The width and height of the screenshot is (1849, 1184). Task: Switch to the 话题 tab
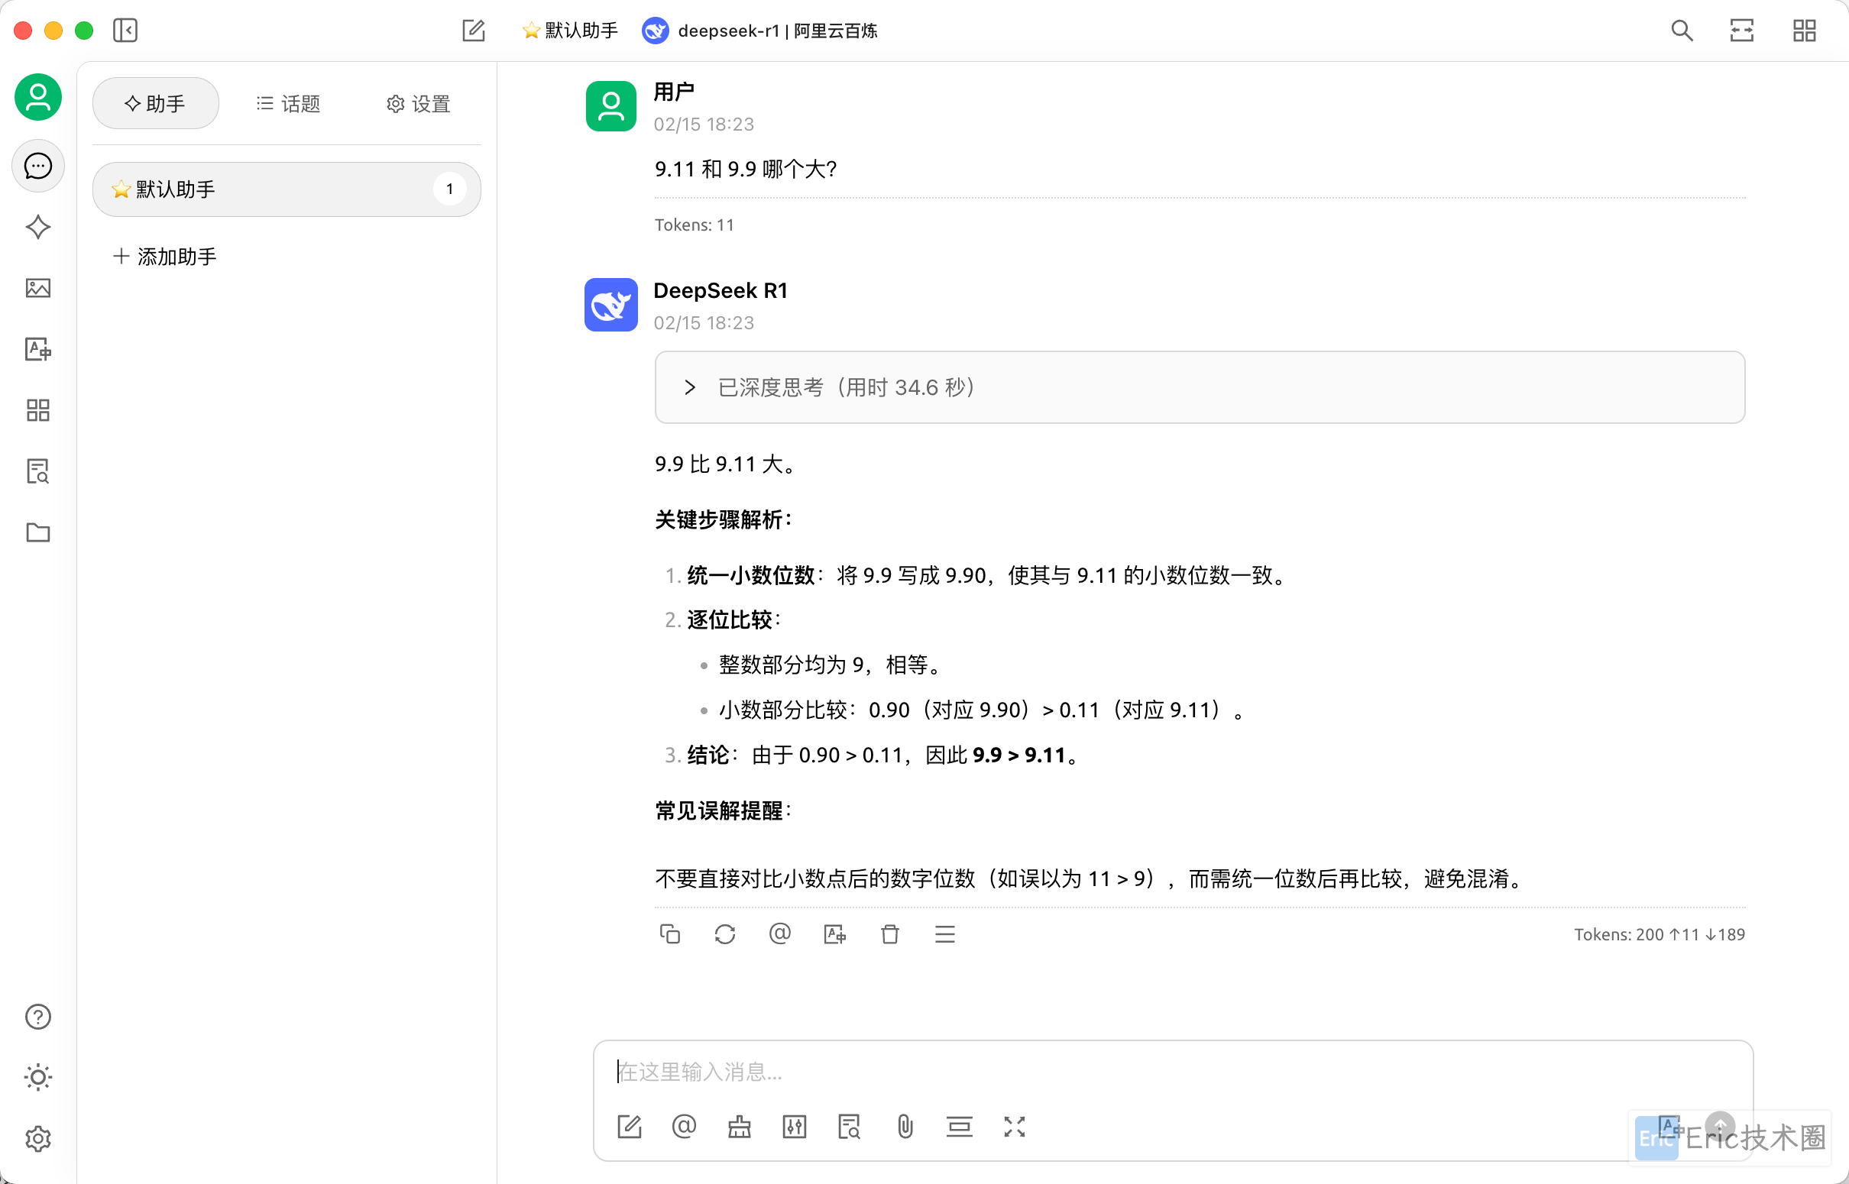[287, 103]
